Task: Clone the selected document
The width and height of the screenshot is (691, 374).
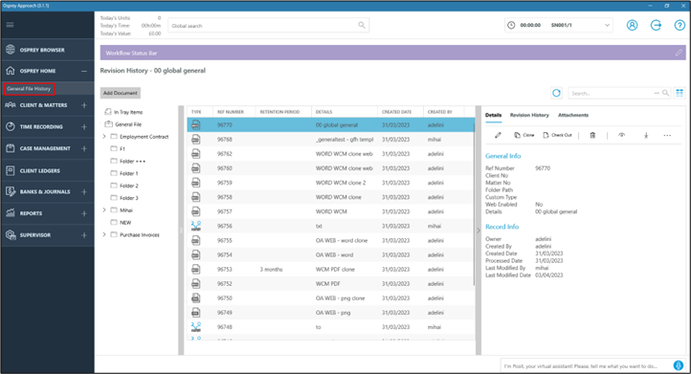Action: click(x=524, y=135)
